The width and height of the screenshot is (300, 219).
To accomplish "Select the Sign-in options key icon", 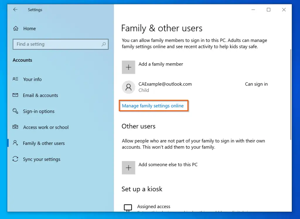I will pyautogui.click(x=16, y=111).
